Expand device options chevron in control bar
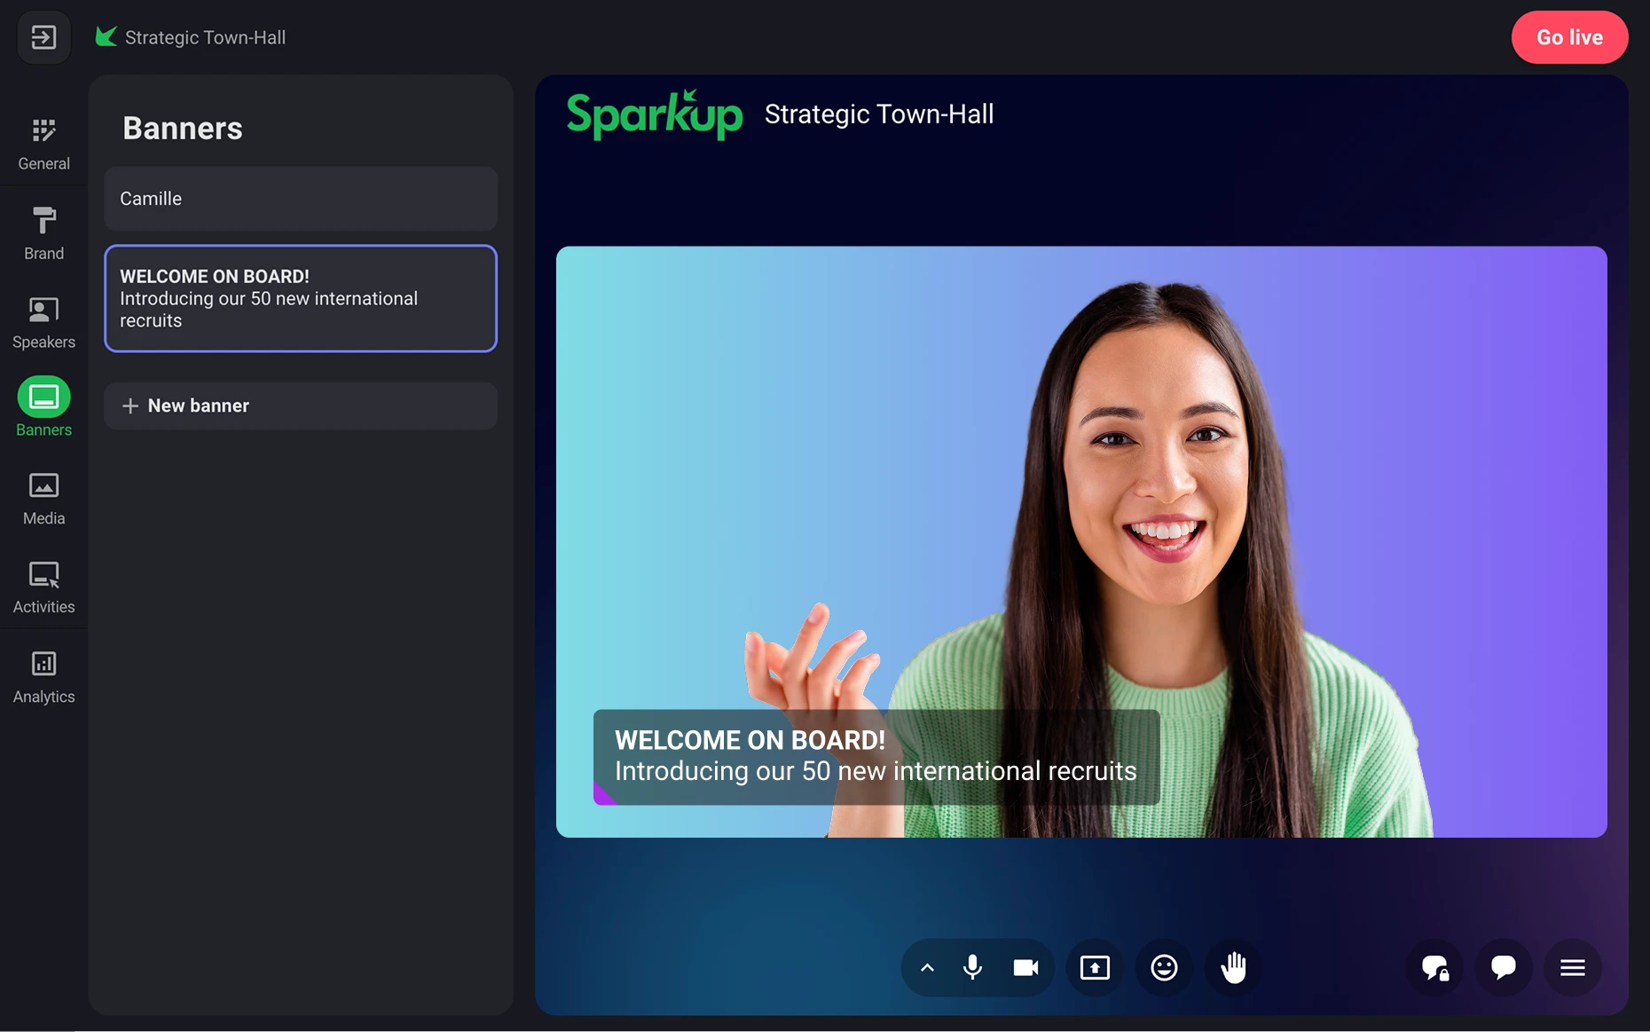 (927, 967)
